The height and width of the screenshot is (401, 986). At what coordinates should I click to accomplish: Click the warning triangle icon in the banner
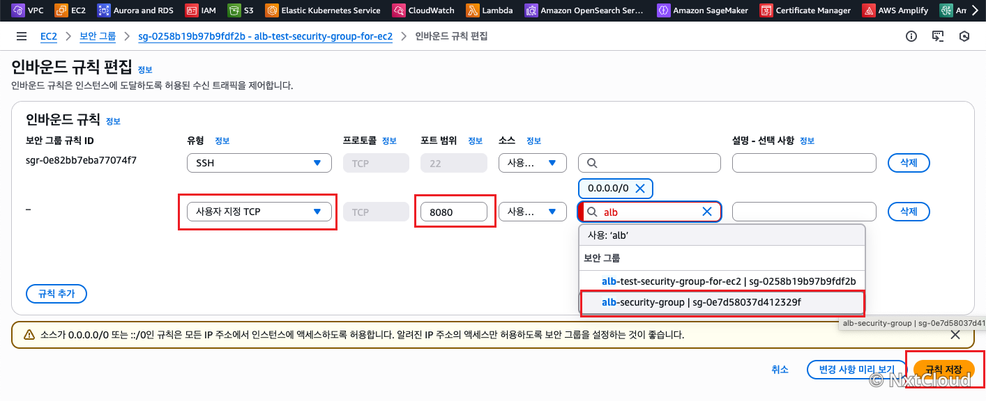29,334
